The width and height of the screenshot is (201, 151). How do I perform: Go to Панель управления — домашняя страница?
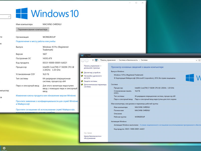[92, 67]
